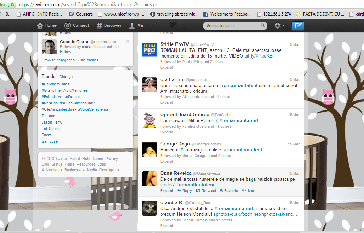Open Oana Reveica's avatar
Viewport: 364px width, 233px height.
coord(149,179)
